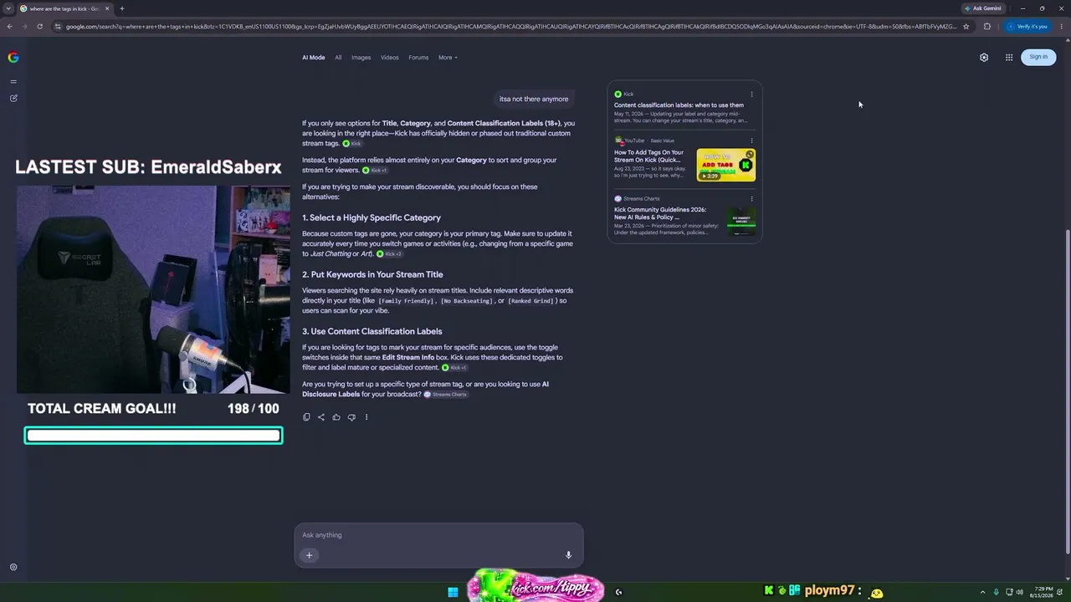1071x602 pixels.
Task: Click the '2. Put Keywords in Your Stream Title' heading
Action: 372,274
